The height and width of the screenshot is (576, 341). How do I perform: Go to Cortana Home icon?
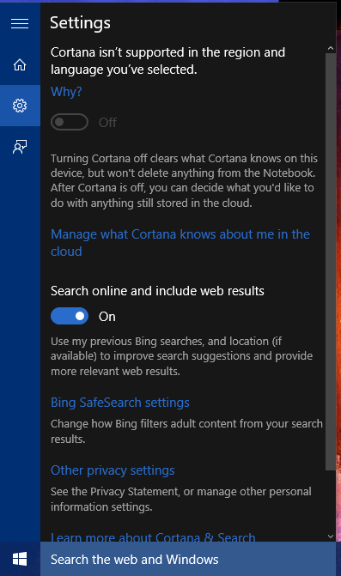click(x=20, y=64)
